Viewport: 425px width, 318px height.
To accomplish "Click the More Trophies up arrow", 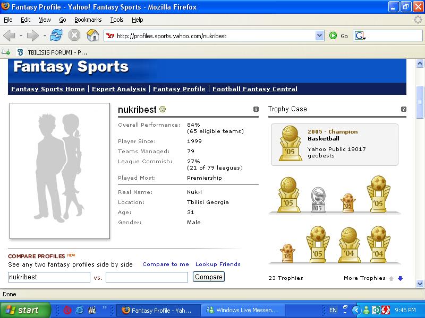I will pos(391,279).
